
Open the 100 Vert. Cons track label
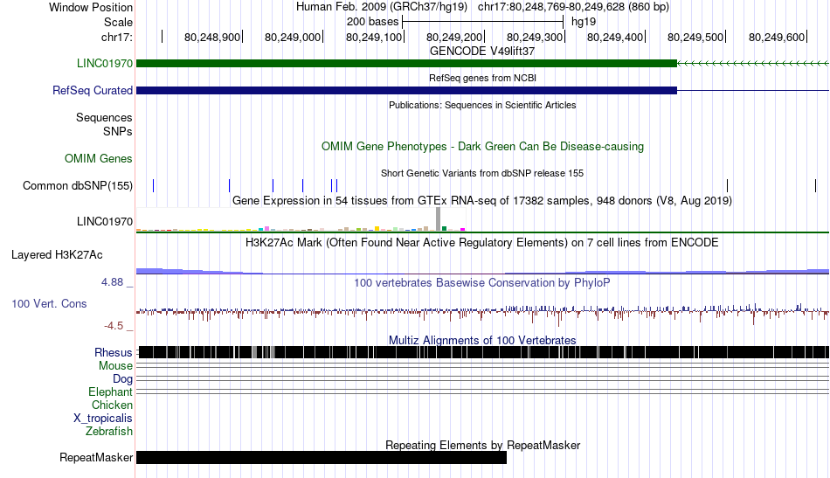pos(49,304)
